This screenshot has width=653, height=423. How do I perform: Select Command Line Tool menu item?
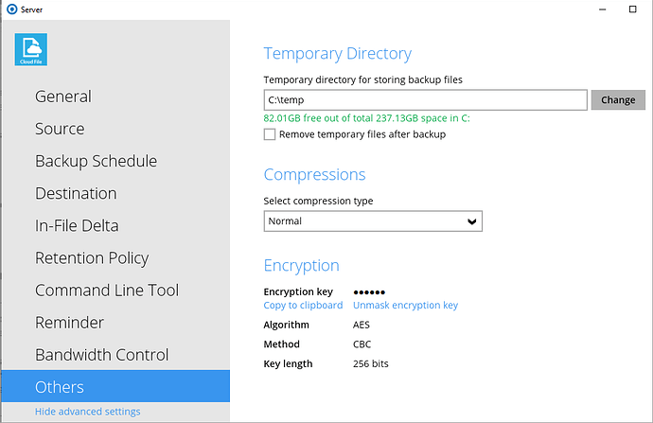107,291
